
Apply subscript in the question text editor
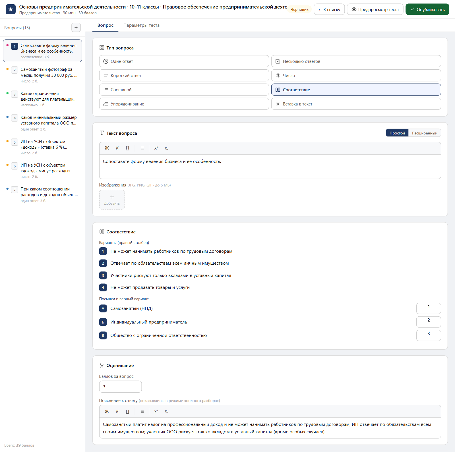tap(167, 148)
